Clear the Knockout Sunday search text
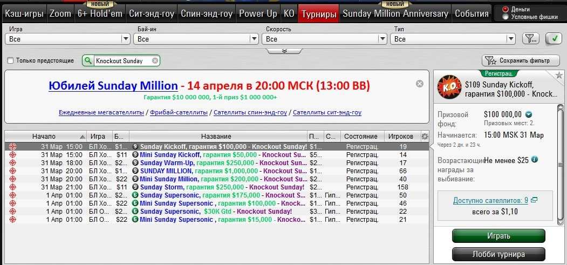 (x=155, y=61)
